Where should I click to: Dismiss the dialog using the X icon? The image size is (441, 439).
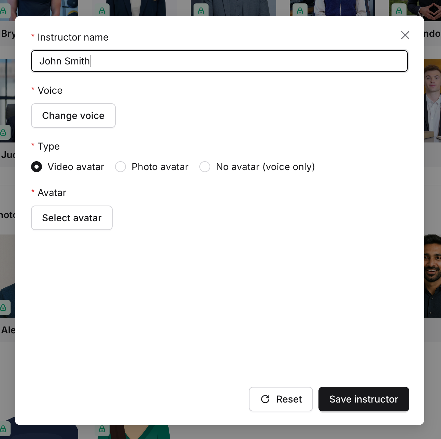point(405,35)
